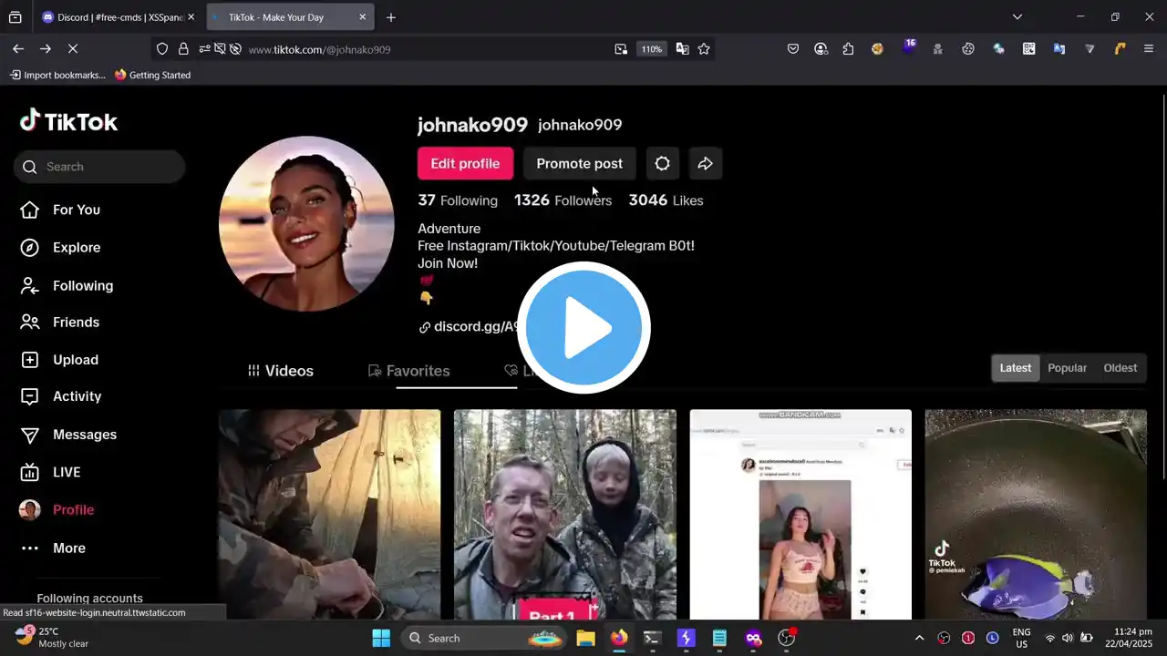Open the 37 Following list

[458, 200]
